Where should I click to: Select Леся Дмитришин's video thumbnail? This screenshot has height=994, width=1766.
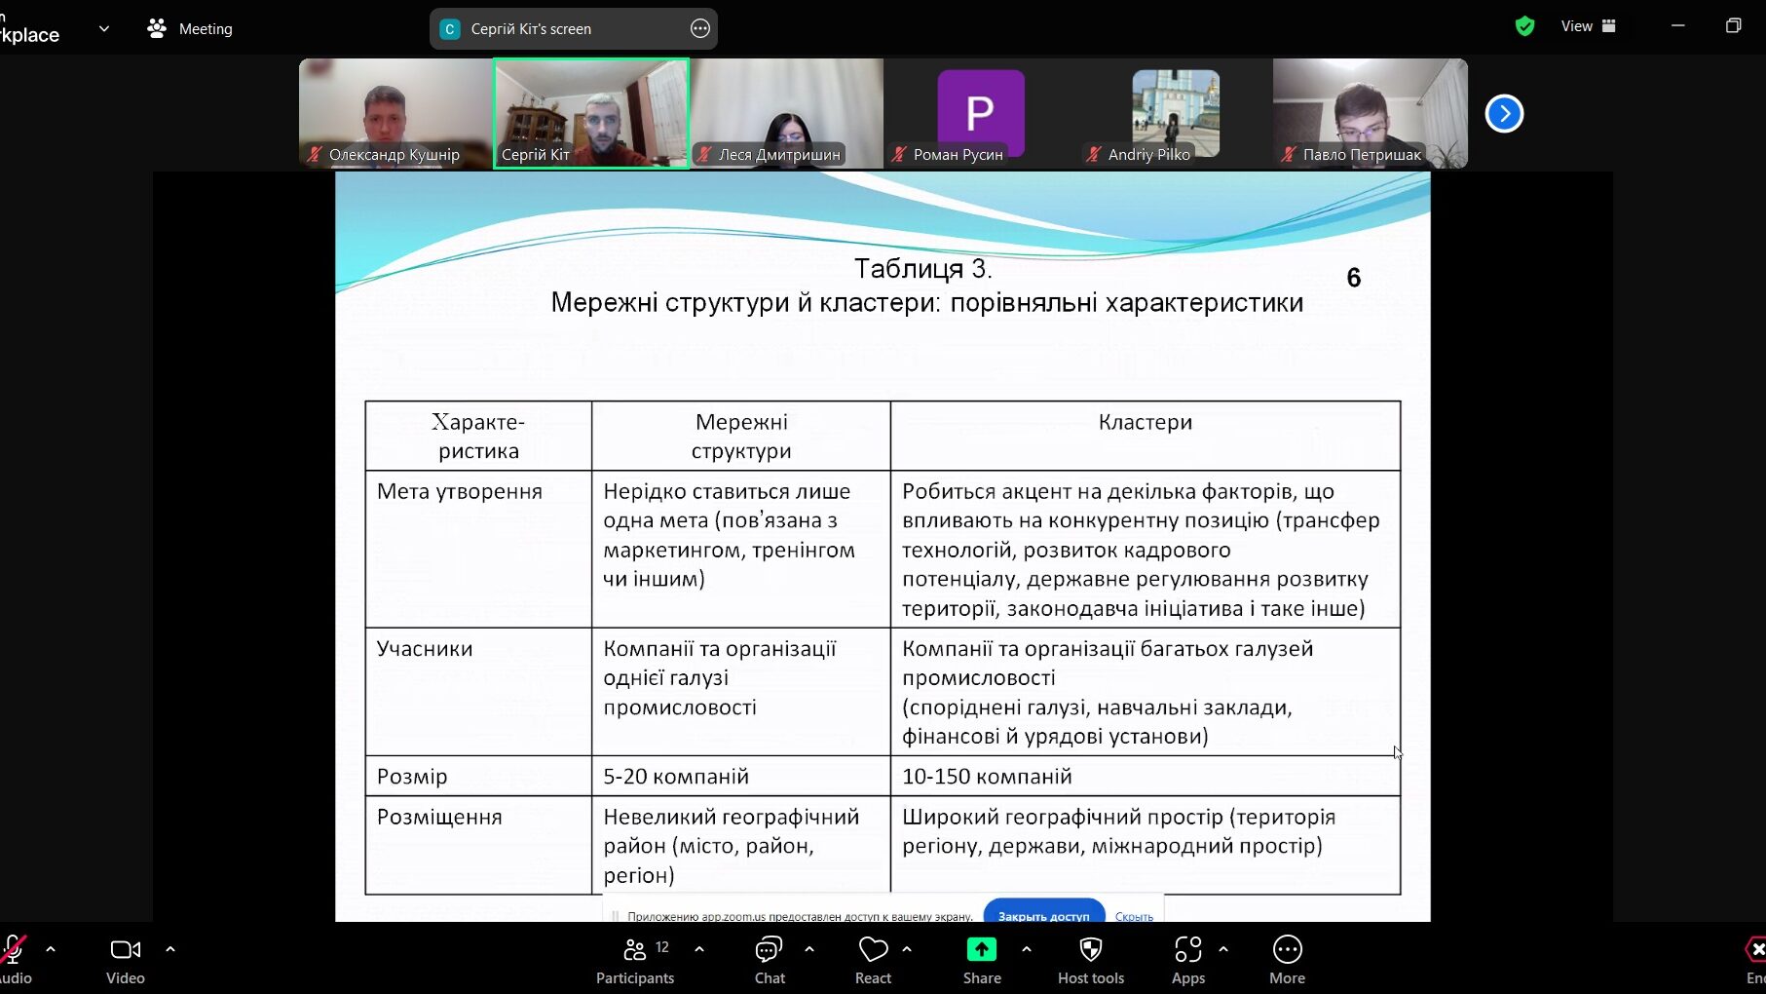tap(786, 114)
